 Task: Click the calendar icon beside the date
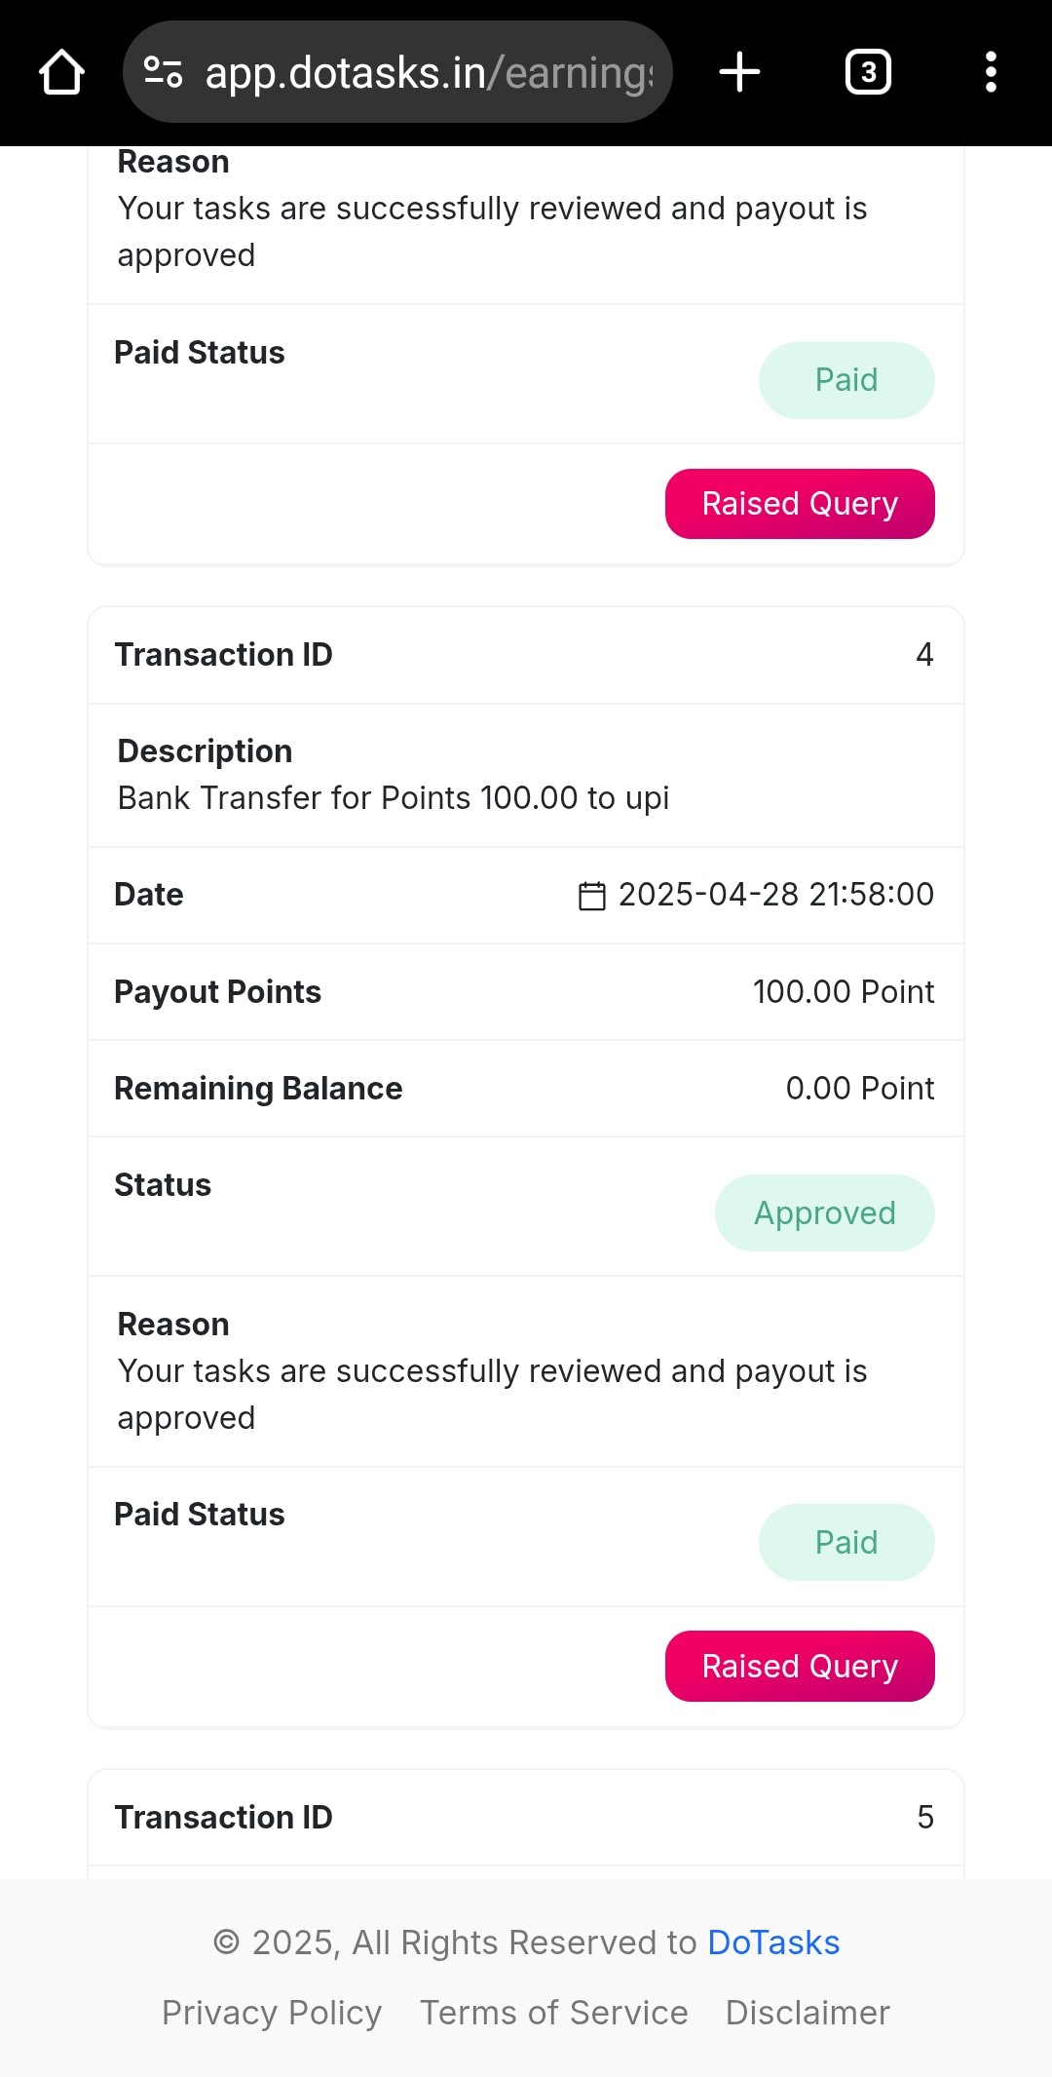[x=592, y=895]
